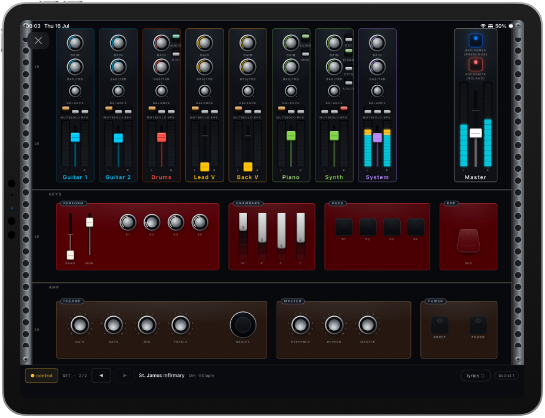The image size is (545, 418).
Task: Open the Setlist 1 selector
Action: pos(506,376)
